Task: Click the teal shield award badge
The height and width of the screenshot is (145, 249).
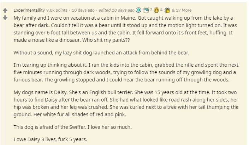Action: pyautogui.click(x=139, y=10)
